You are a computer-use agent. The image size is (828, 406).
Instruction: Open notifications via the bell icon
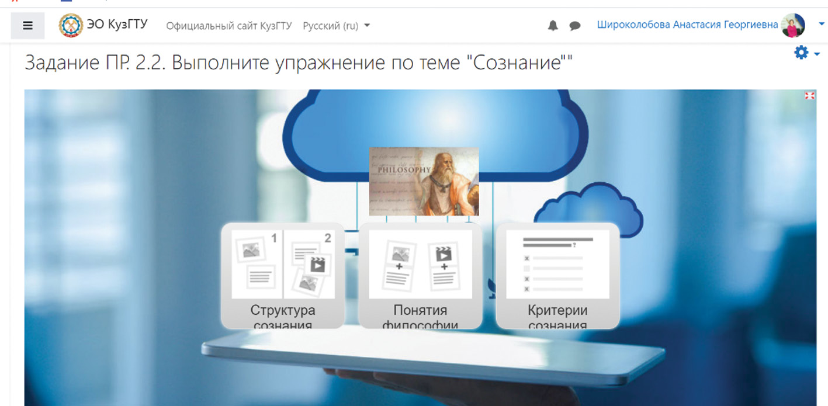tap(553, 26)
